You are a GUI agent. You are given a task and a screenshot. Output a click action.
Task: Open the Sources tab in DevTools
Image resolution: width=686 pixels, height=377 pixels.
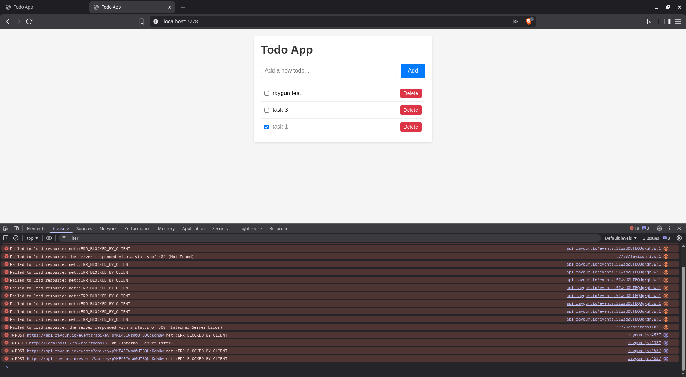(x=84, y=228)
